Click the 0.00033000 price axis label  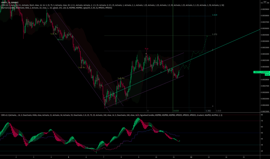pyautogui.click(x=265, y=48)
